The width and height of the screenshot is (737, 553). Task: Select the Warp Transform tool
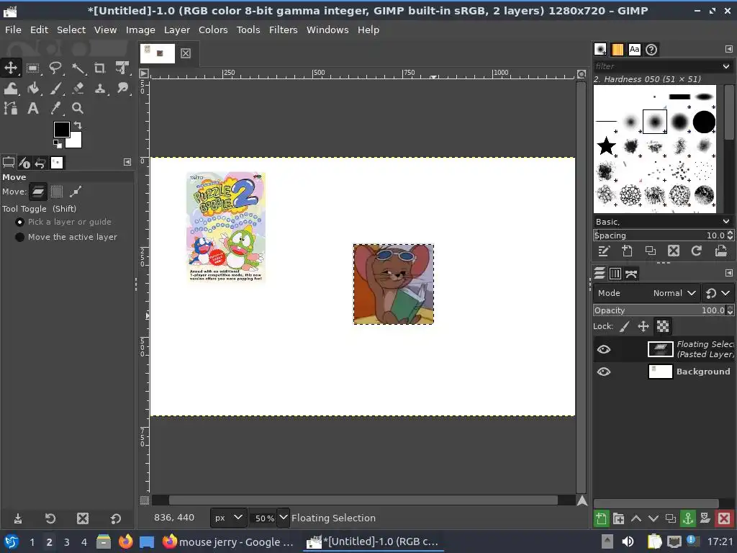(11, 88)
